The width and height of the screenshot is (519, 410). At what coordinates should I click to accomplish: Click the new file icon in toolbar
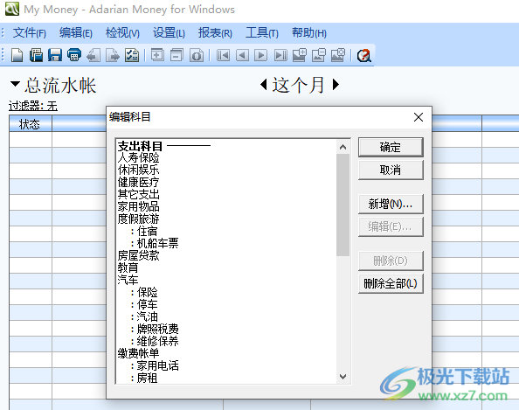click(17, 55)
